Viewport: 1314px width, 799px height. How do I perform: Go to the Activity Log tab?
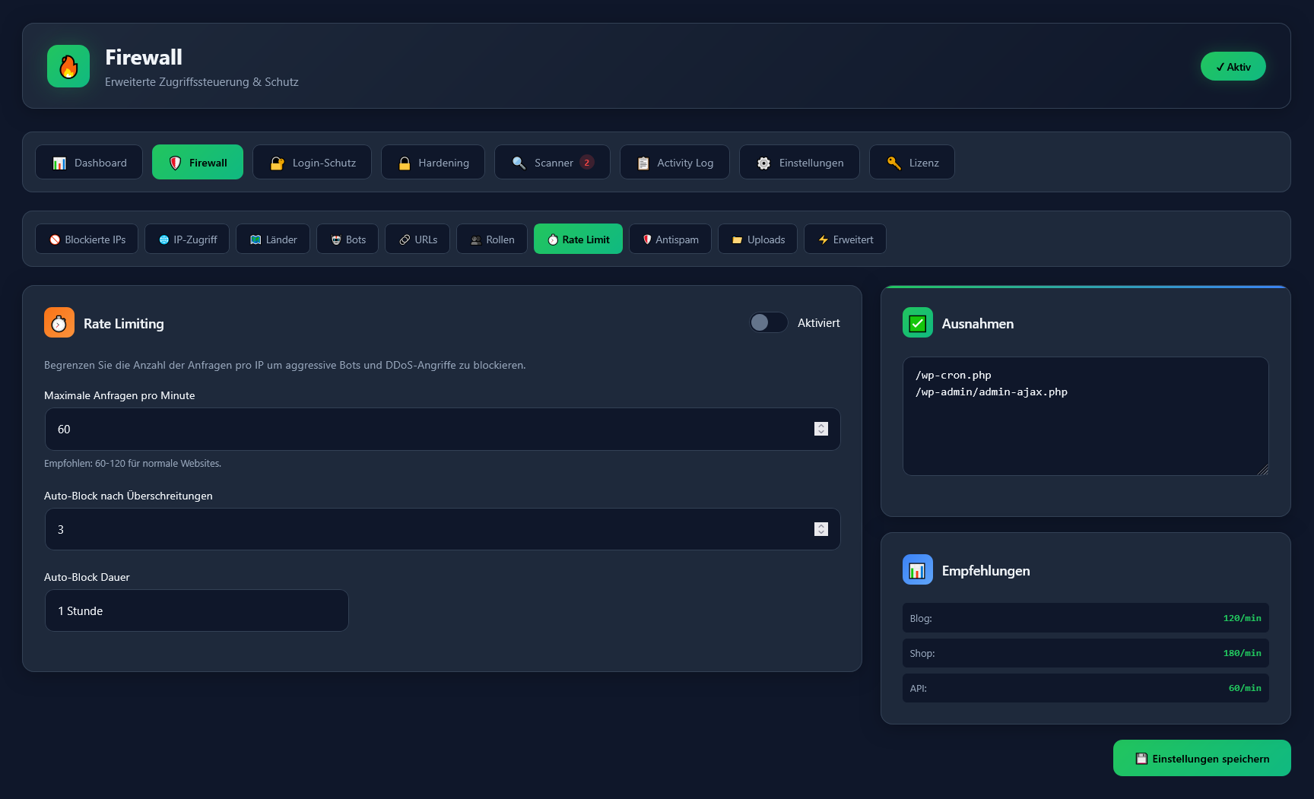coord(674,163)
